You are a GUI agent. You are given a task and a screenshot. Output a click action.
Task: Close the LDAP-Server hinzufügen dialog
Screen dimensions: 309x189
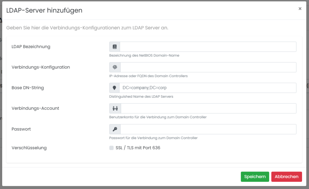[300, 9]
